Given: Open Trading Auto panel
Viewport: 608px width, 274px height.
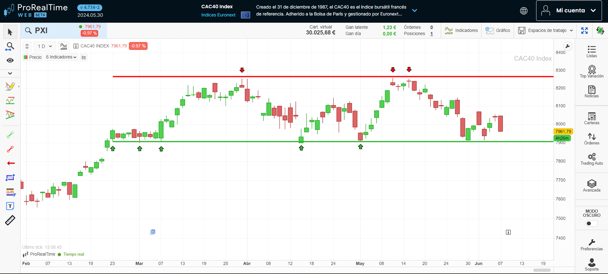Looking at the screenshot, I should point(592,159).
